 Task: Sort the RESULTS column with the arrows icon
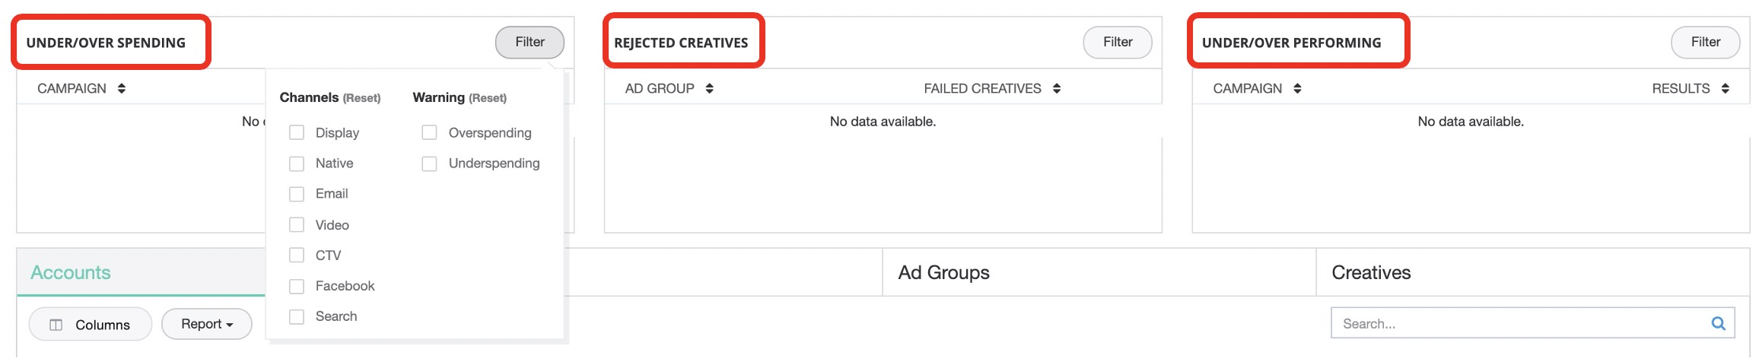coord(1726,89)
